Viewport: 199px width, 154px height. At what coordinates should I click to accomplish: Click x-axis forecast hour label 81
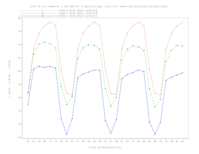pos(177,141)
